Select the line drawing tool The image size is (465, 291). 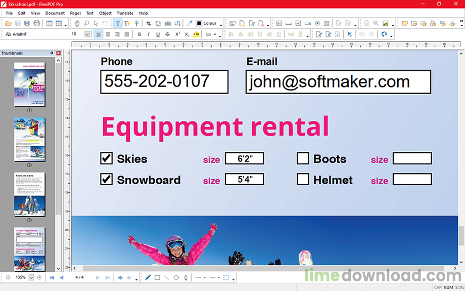point(167,278)
